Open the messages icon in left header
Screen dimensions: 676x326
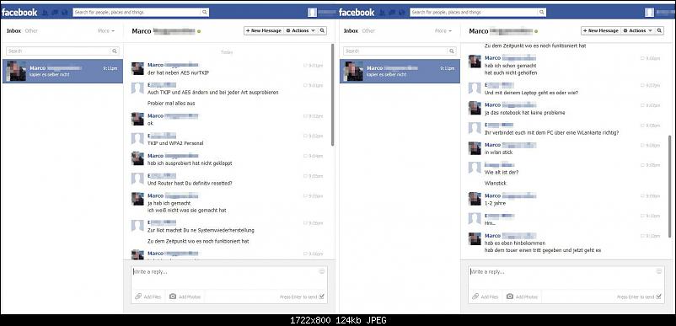click(x=55, y=13)
